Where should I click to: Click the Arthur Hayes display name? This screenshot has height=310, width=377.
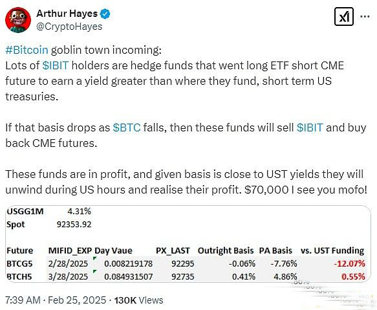pyautogui.click(x=67, y=14)
